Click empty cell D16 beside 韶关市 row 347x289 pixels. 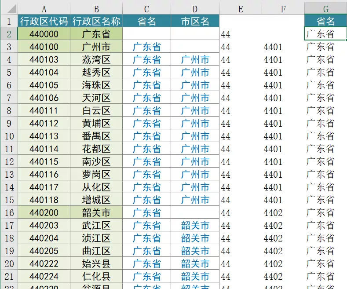click(195, 212)
